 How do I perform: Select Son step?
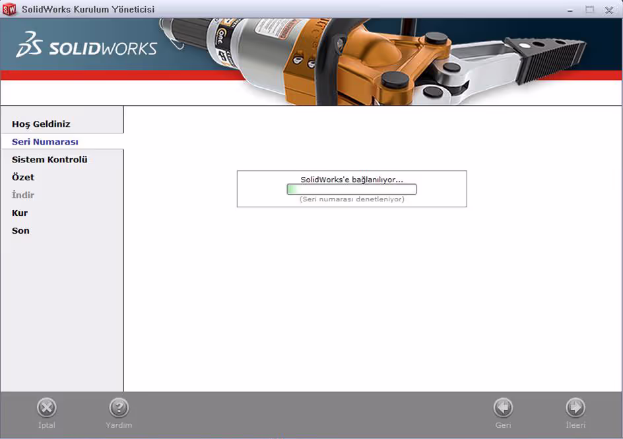20,231
